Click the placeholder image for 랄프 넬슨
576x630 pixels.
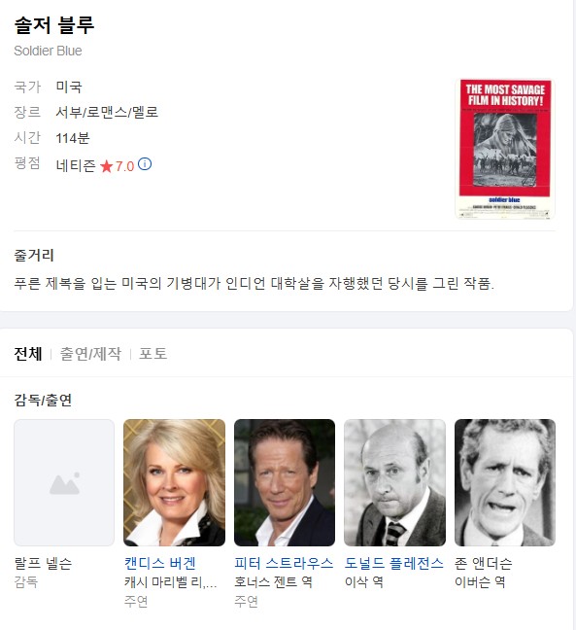pos(64,482)
